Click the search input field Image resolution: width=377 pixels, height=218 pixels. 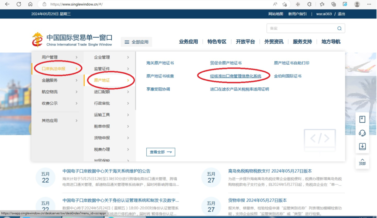click(300, 28)
